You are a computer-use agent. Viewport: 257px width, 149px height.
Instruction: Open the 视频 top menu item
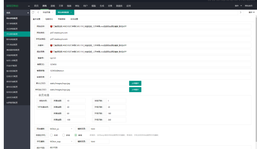(x=69, y=6)
